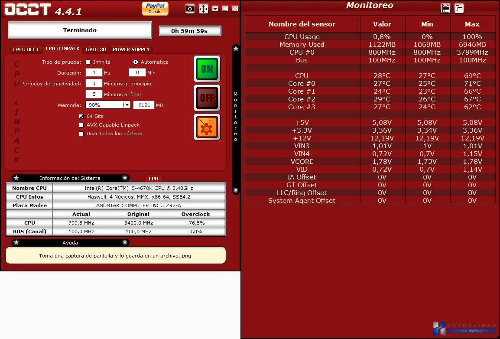Enable AVX Capable Linpack checkbox
The height and width of the screenshot is (339, 500).
[x=81, y=125]
